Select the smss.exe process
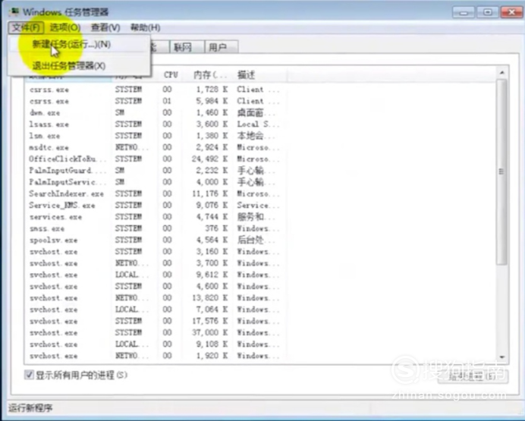This screenshot has height=421, width=525. [154, 228]
